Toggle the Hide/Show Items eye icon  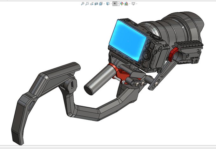point(115,4)
